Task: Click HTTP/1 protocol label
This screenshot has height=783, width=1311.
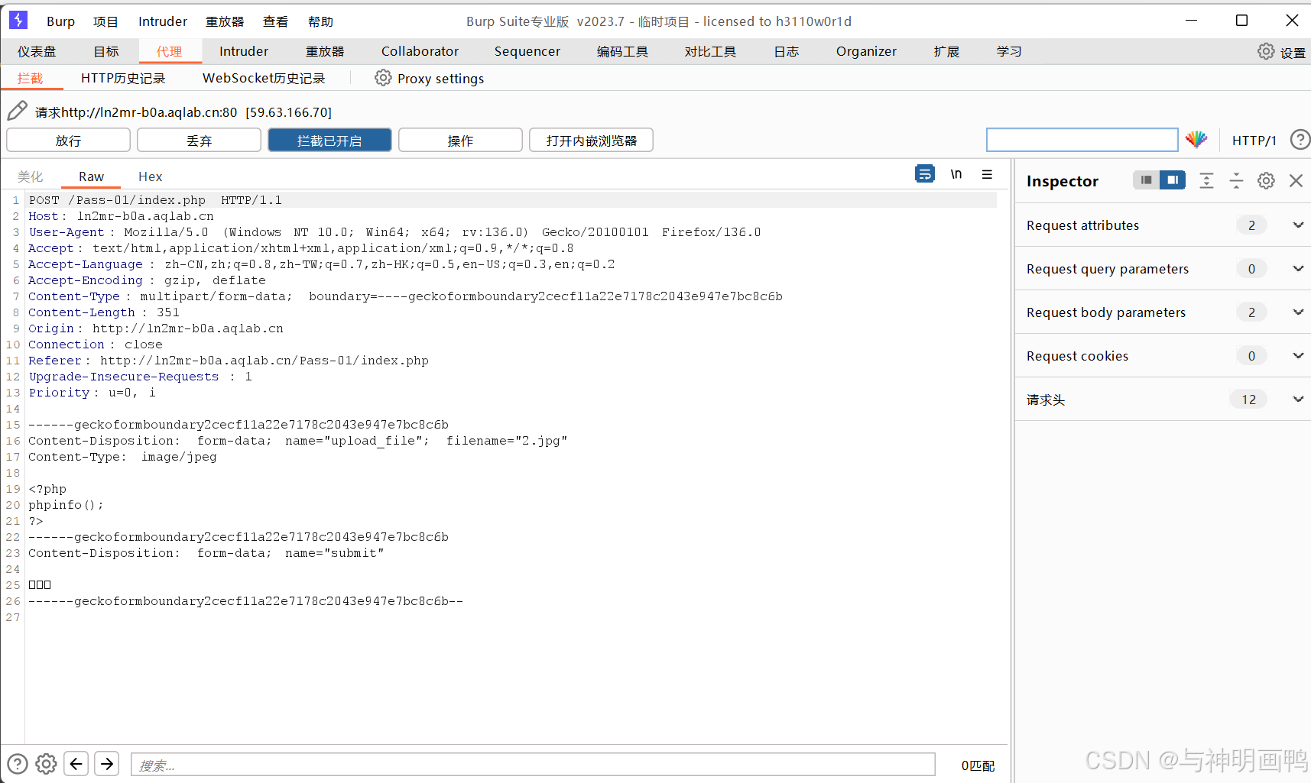Action: pos(1254,140)
